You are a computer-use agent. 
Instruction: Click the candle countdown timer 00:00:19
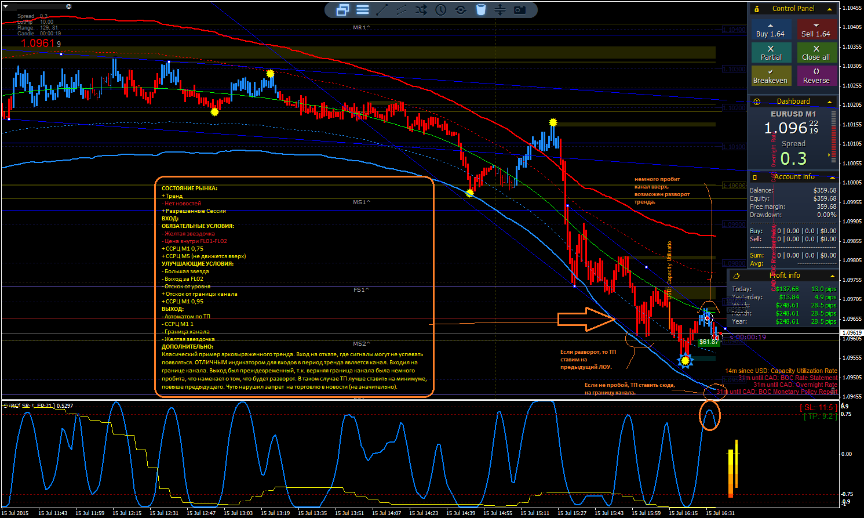[750, 338]
